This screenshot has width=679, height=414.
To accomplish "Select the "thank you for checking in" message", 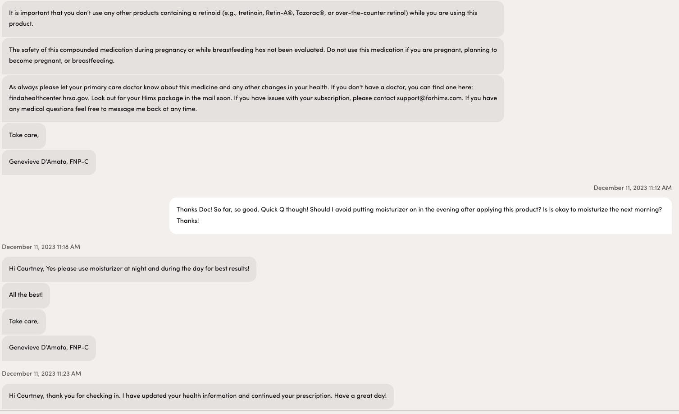I will [197, 396].
